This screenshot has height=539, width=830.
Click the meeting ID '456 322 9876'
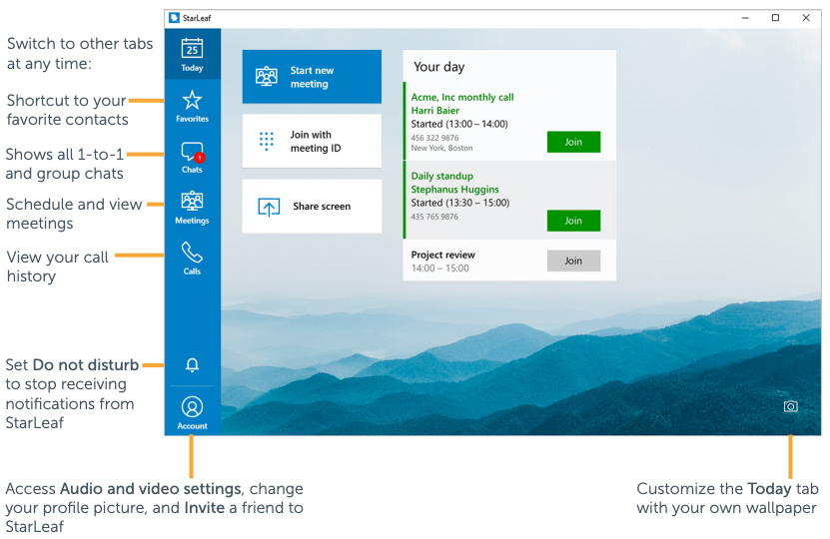point(435,138)
